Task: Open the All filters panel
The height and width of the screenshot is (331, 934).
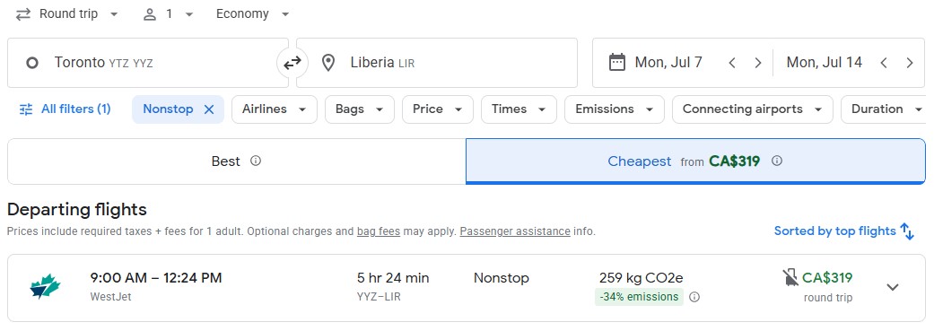Action: [x=65, y=109]
